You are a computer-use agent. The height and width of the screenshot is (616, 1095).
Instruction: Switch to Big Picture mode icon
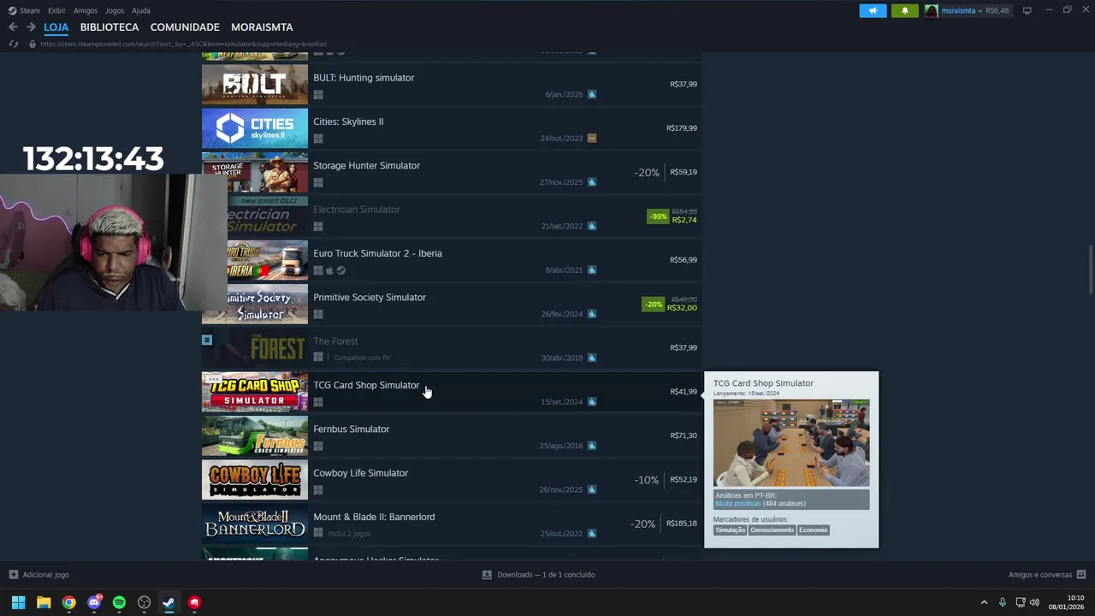(x=1027, y=10)
